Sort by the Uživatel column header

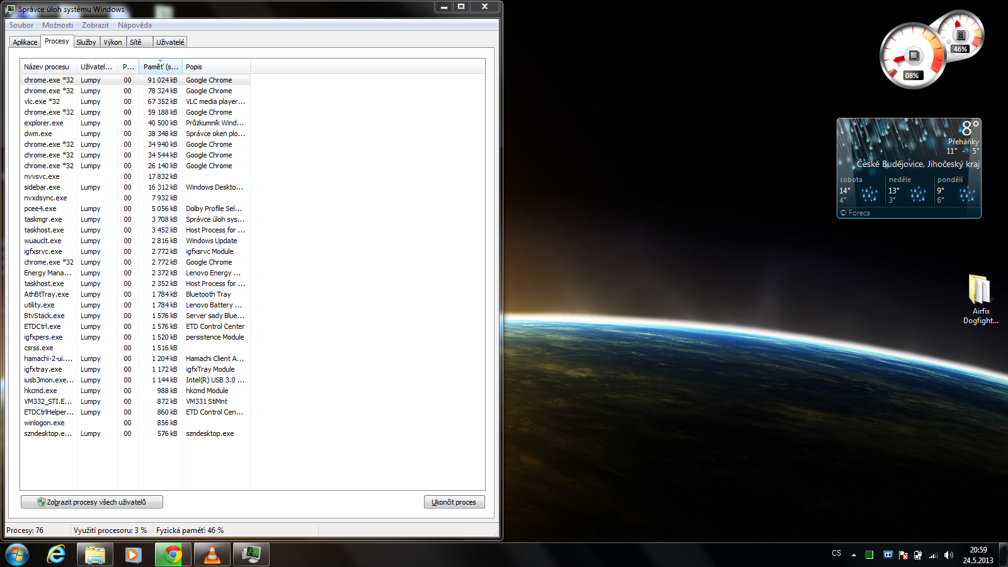(97, 67)
